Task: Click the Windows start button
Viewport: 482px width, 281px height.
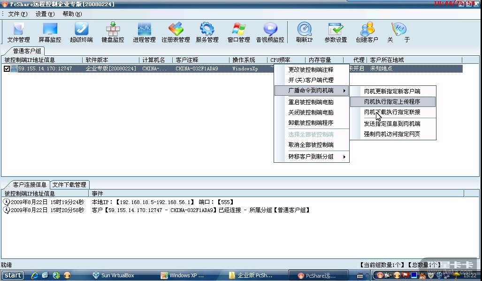Action: point(12,275)
